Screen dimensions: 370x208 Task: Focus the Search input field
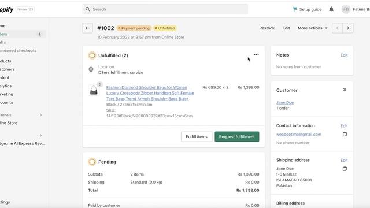pos(165,9)
